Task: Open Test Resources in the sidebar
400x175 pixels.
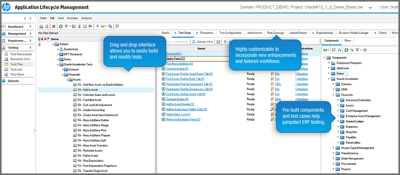Action: (x=21, y=54)
